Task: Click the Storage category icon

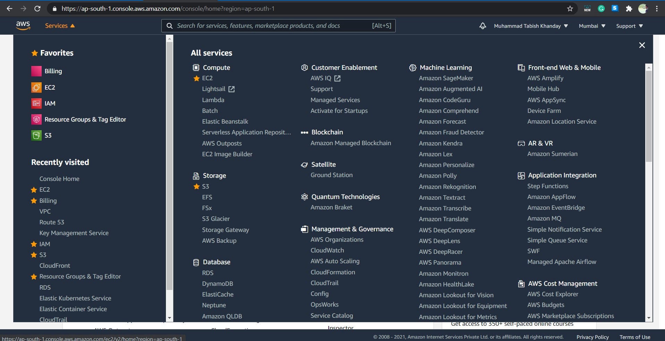Action: click(x=196, y=176)
